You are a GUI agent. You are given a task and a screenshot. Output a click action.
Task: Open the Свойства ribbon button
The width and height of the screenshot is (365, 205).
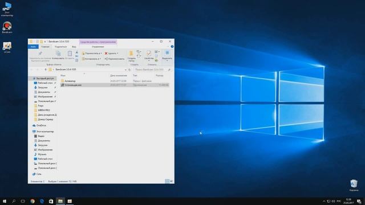click(x=149, y=56)
